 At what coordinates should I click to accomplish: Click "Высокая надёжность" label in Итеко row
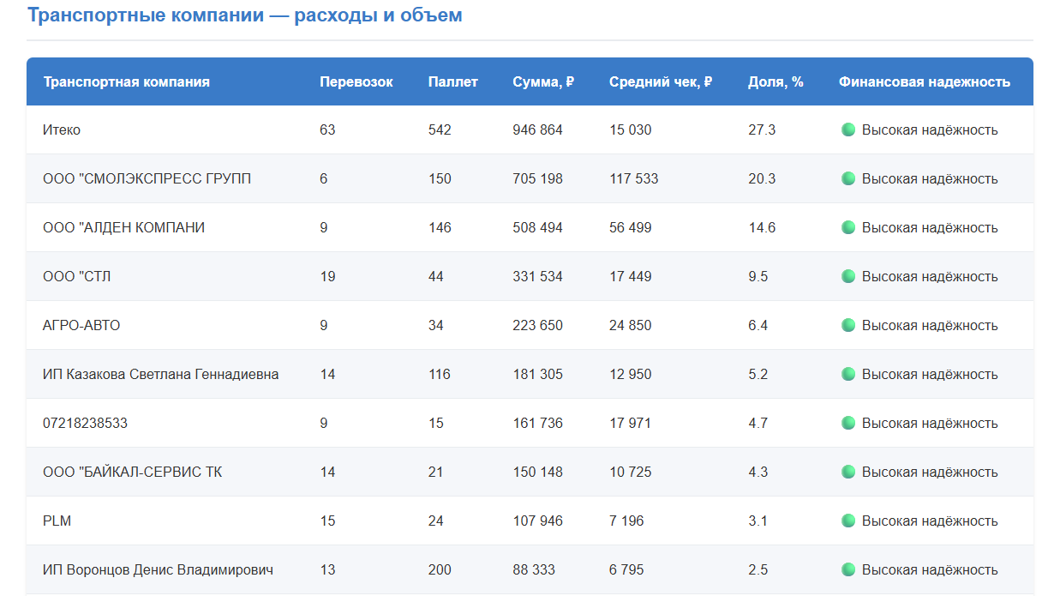(930, 129)
